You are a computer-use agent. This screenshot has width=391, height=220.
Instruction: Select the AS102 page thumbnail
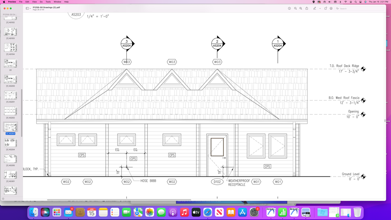[x=11, y=19]
